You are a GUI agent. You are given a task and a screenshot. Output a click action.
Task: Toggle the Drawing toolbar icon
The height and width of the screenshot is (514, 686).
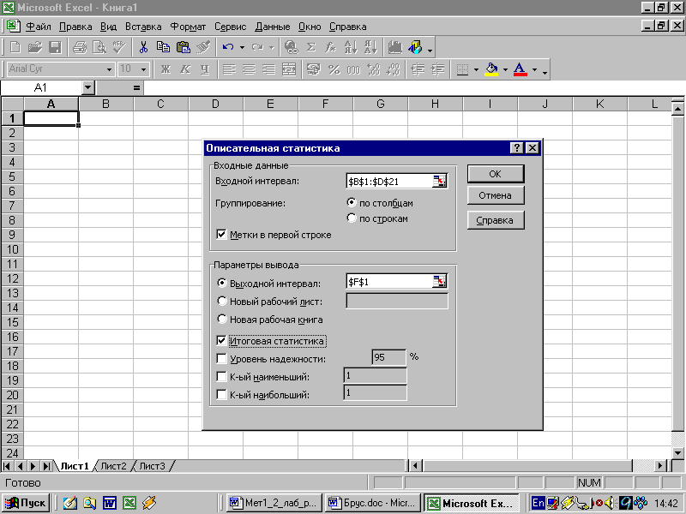pos(415,47)
